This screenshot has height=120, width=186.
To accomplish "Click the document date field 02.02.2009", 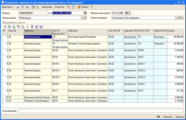I will (x=68, y=13).
